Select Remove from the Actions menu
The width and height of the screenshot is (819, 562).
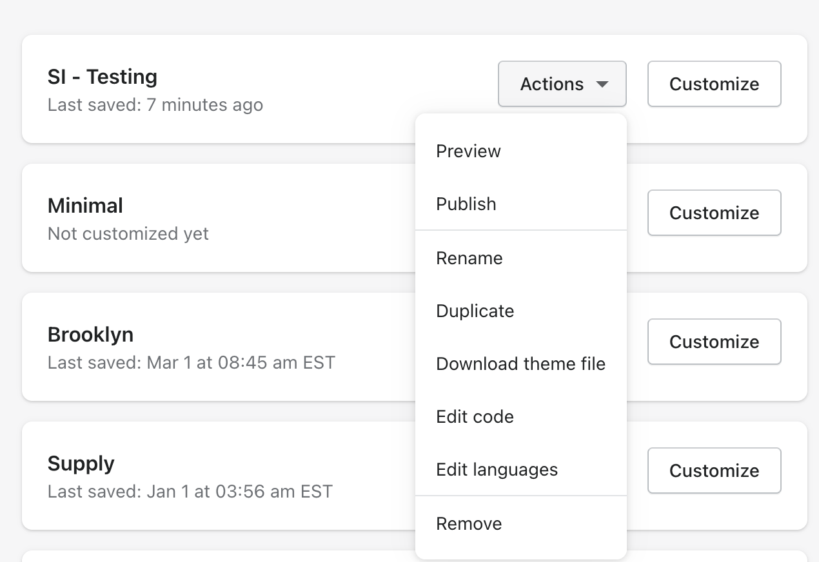[469, 524]
